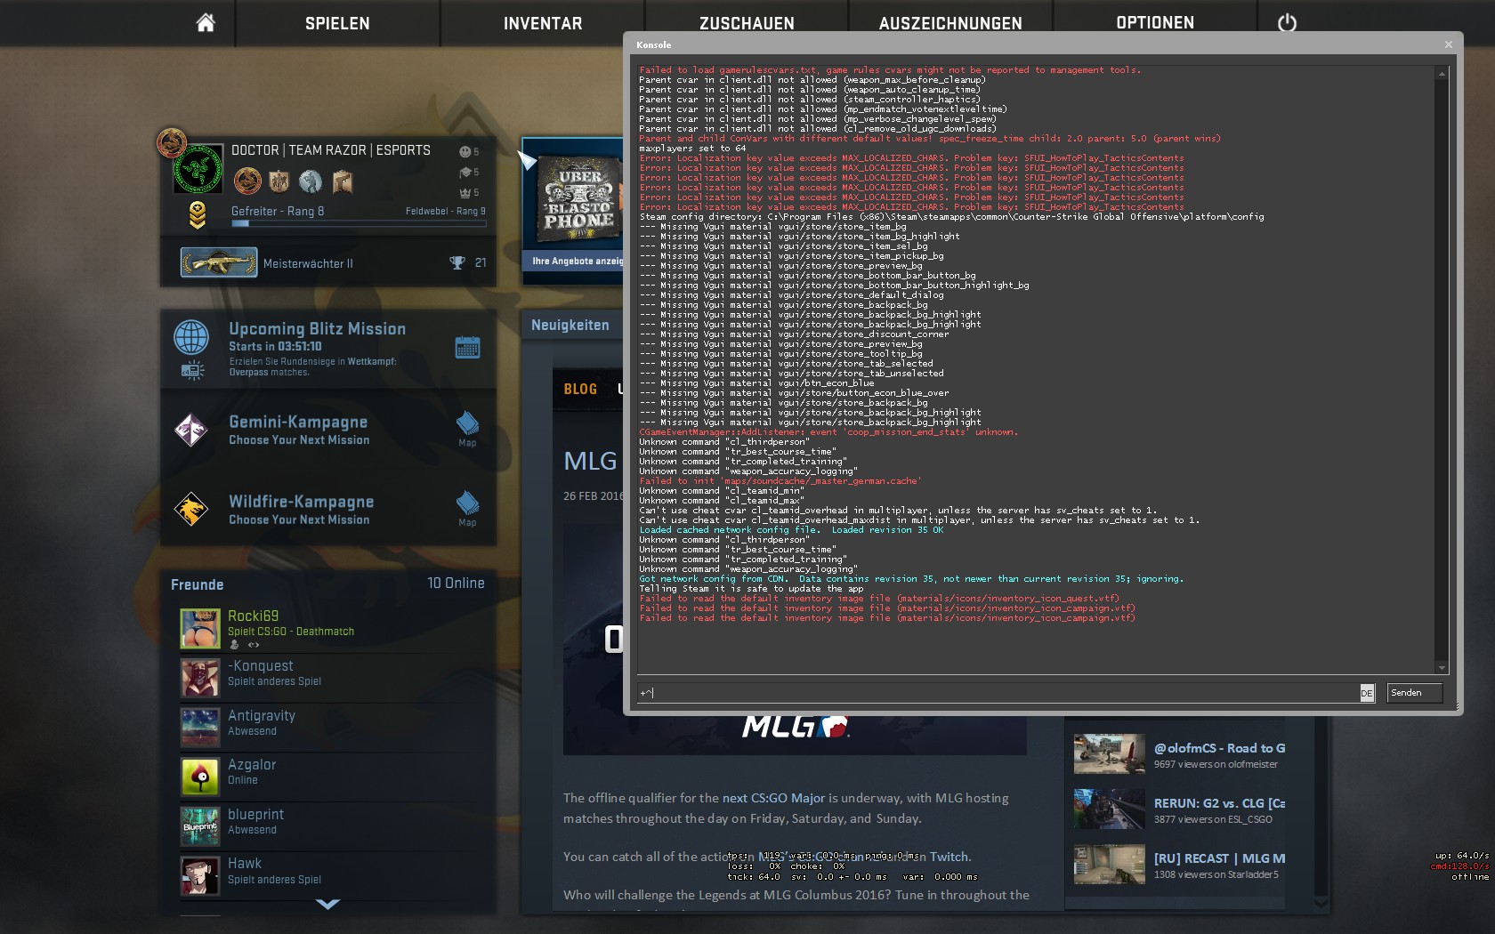Expand the friends list down chevron
1495x934 pixels.
(x=327, y=904)
